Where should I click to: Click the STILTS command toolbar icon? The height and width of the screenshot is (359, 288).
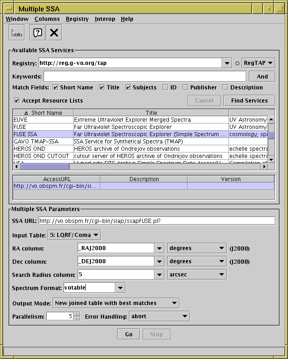coord(17,33)
